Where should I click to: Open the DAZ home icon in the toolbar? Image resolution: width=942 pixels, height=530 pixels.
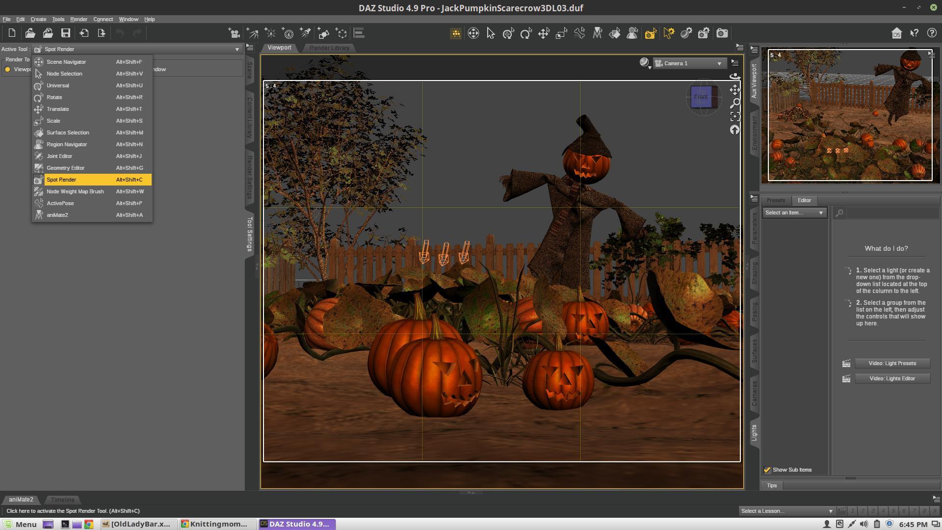(896, 33)
